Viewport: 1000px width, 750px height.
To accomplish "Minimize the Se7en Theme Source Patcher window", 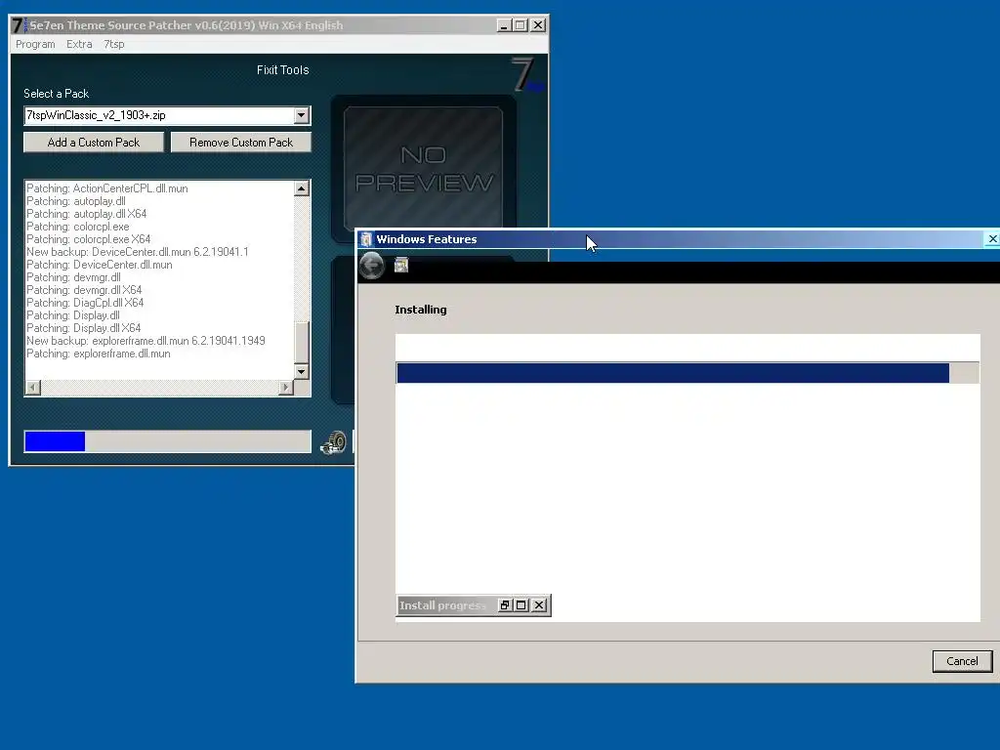I will pyautogui.click(x=504, y=25).
